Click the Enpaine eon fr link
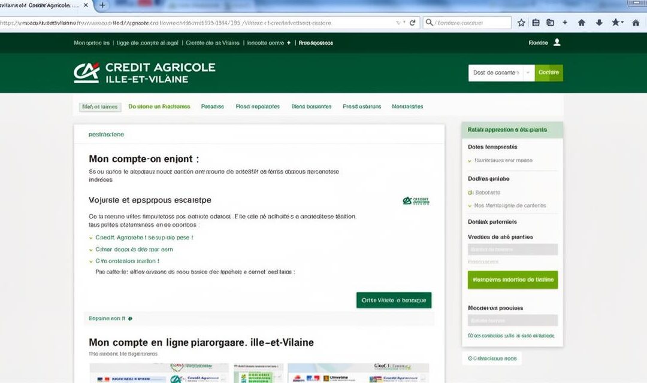This screenshot has width=647, height=383. [x=110, y=319]
